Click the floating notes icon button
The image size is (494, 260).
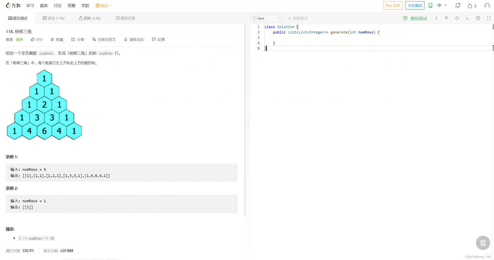coord(482,243)
